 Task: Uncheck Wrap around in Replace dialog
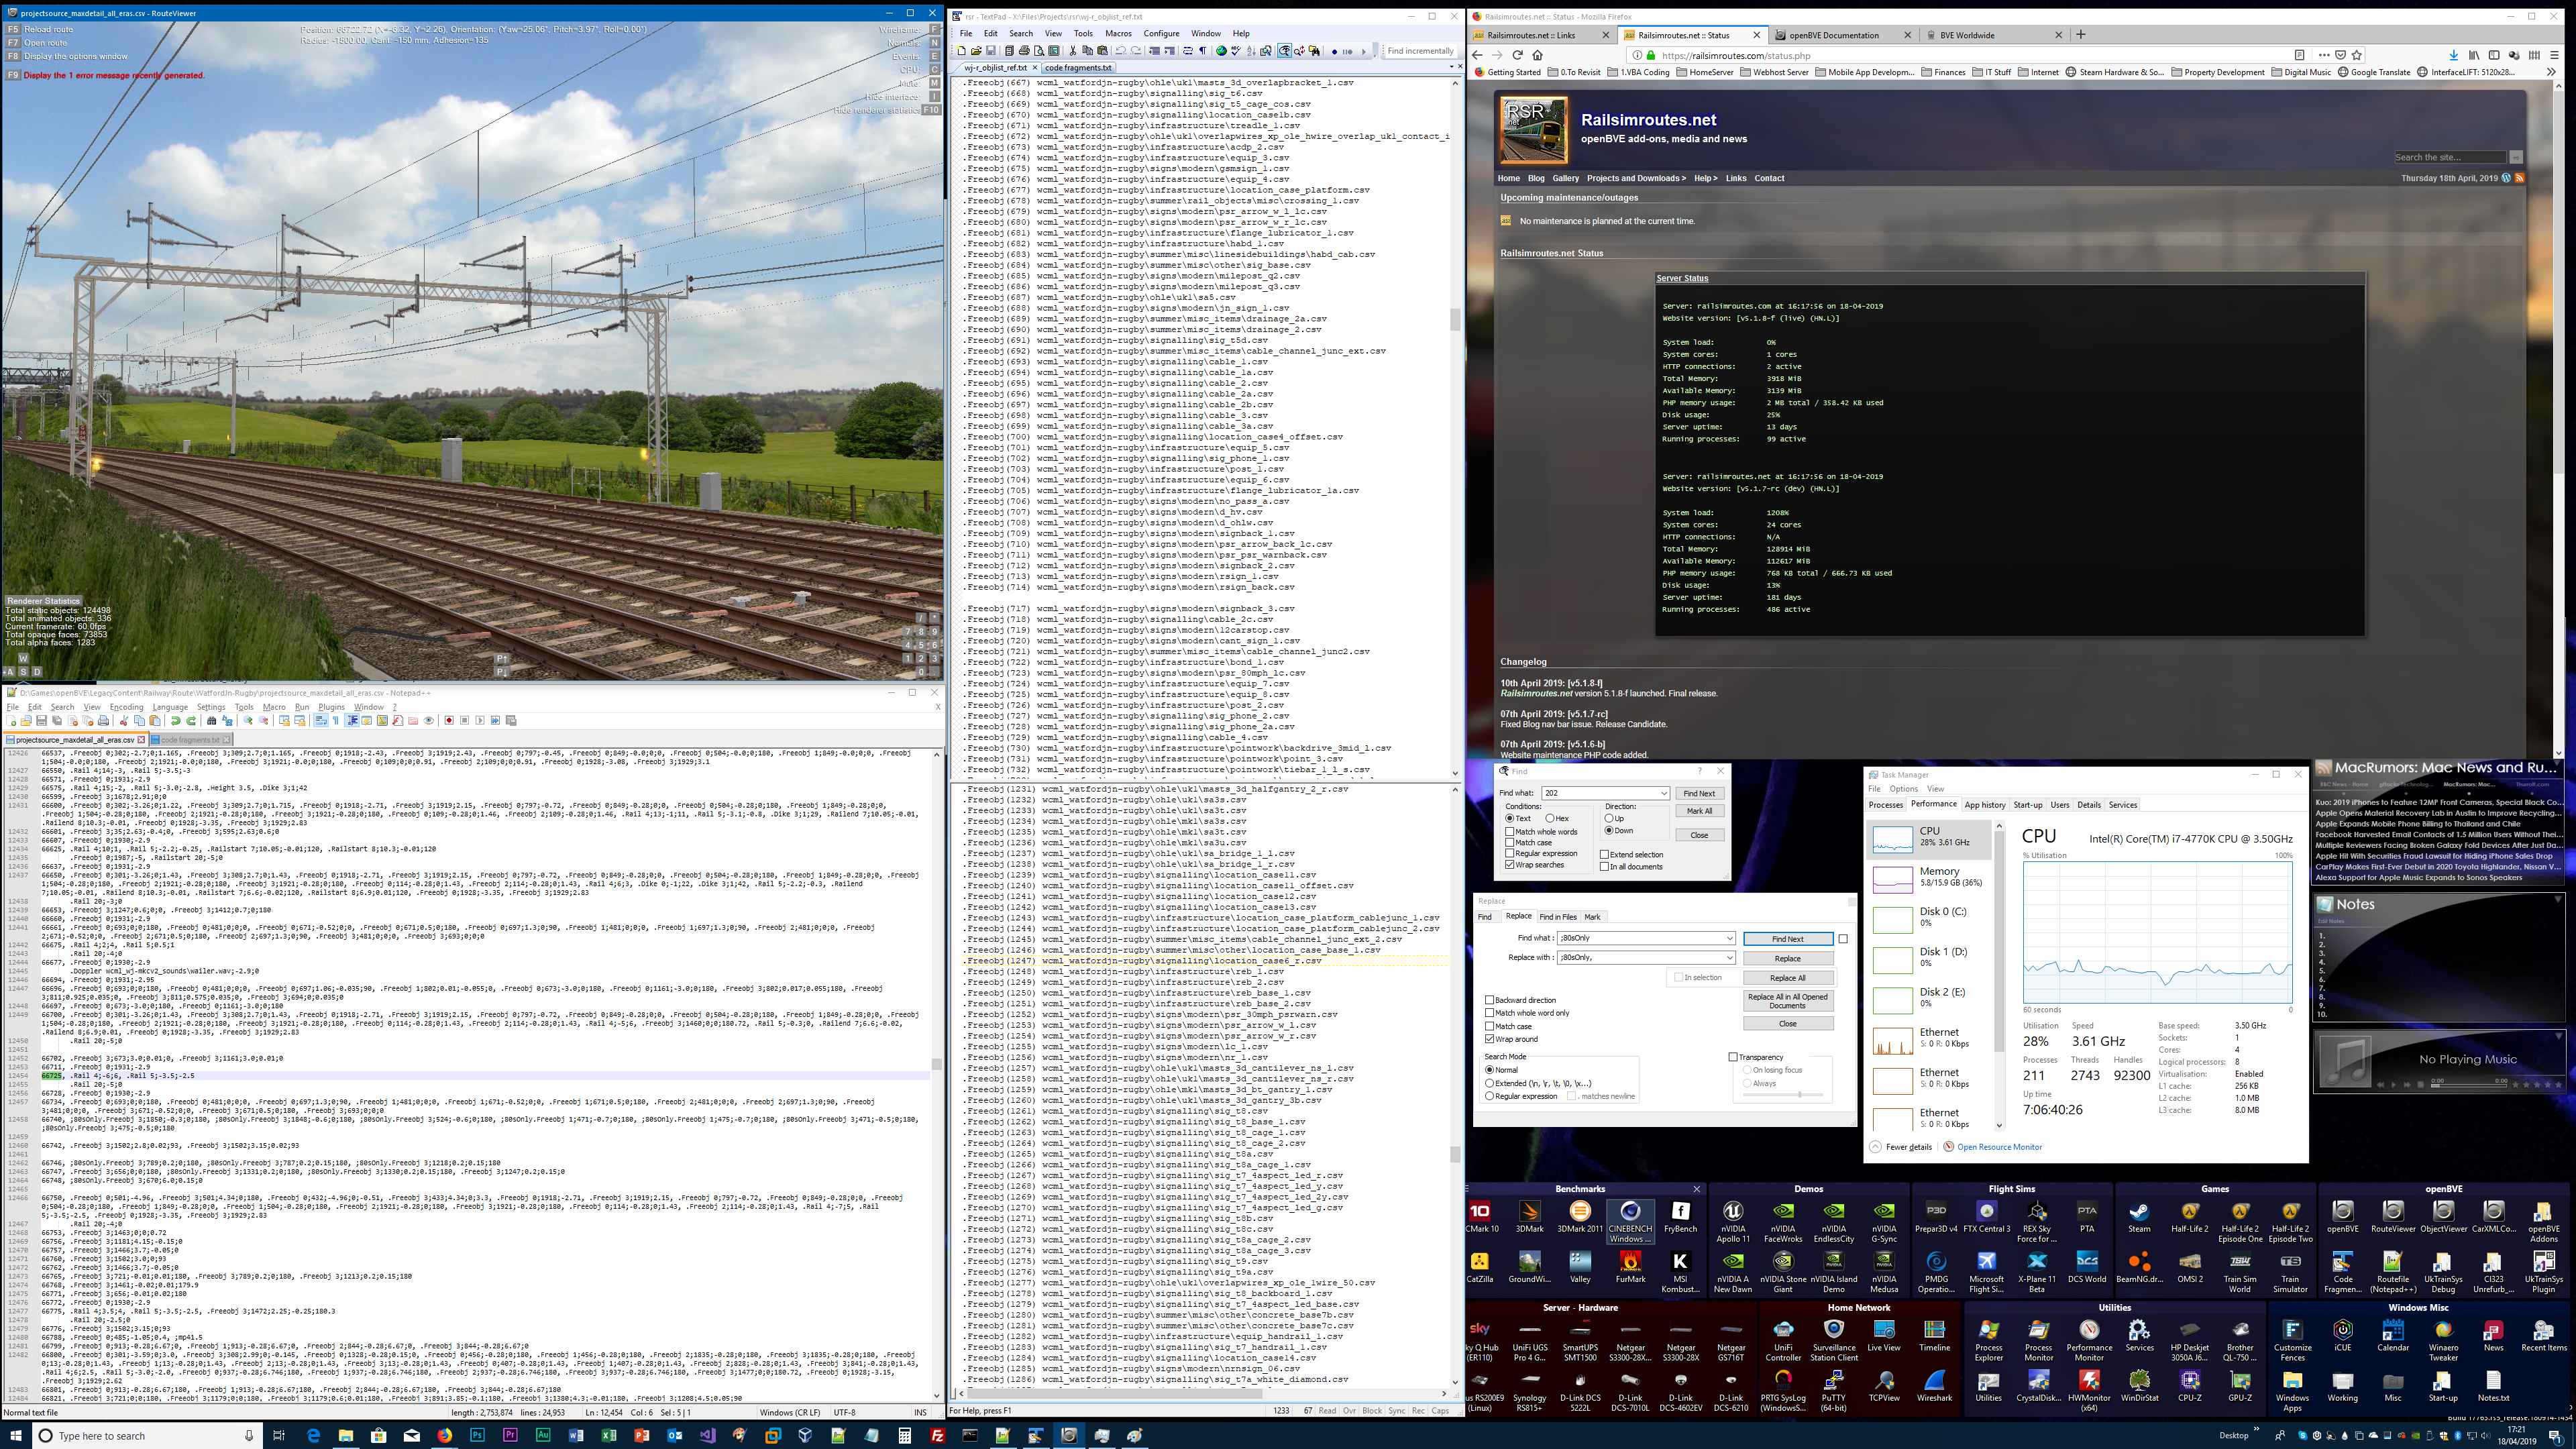click(x=1490, y=1039)
